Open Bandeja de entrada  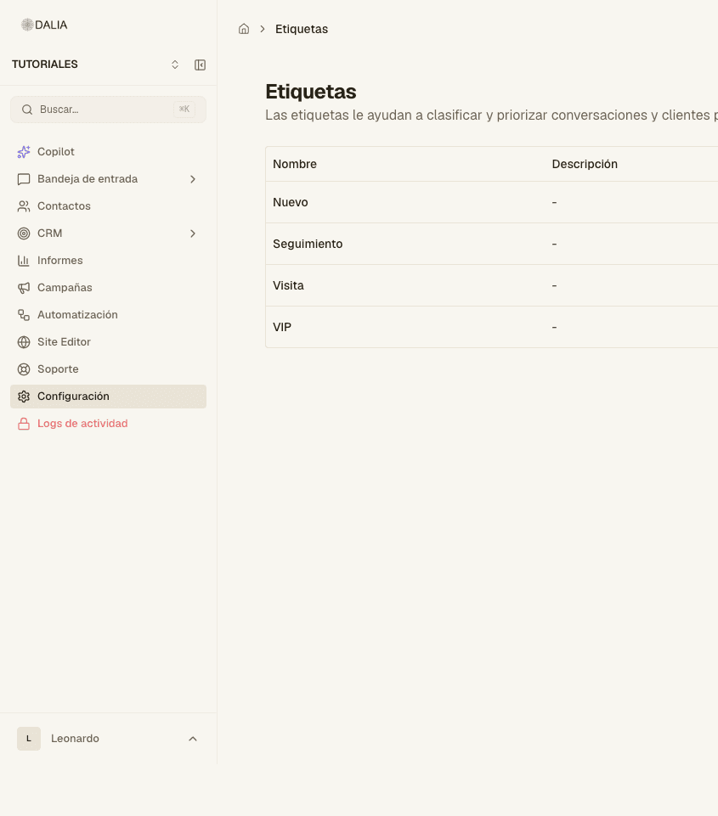coord(108,179)
